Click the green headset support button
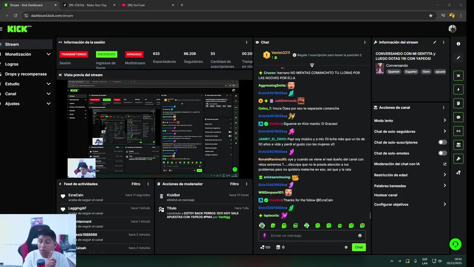474x267 pixels. 455,244
